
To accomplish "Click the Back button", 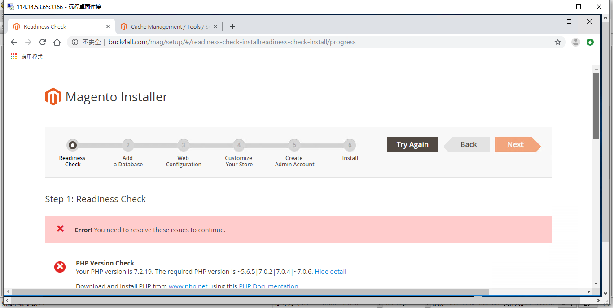I will pyautogui.click(x=467, y=144).
